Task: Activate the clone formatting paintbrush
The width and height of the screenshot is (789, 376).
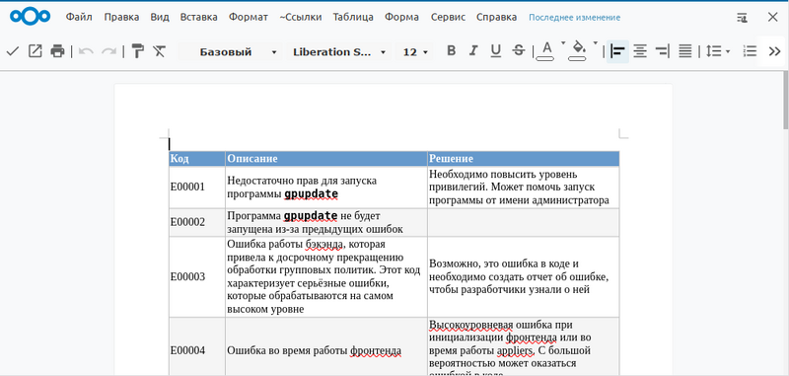Action: coord(137,51)
